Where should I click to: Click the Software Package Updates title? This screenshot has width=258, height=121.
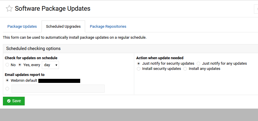tap(53, 9)
